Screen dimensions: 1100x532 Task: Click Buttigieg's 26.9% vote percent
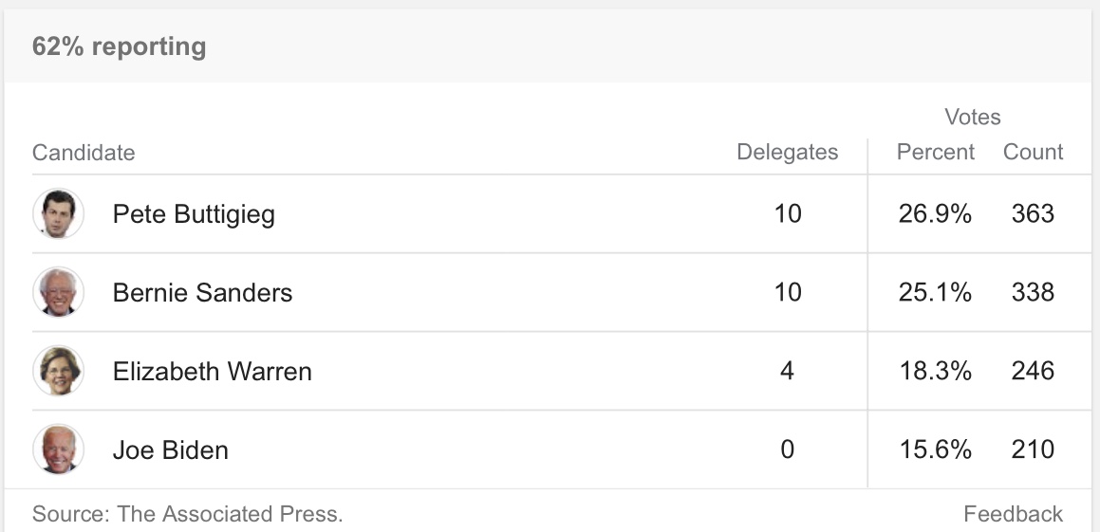click(935, 213)
